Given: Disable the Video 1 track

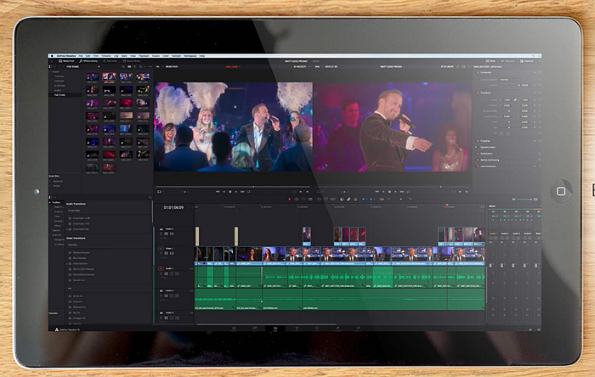Looking at the screenshot, I should (172, 253).
